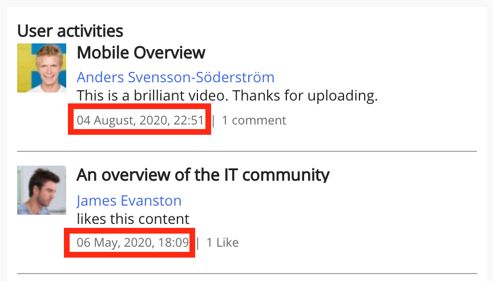
Task: View the 1 comment link
Action: pos(254,121)
